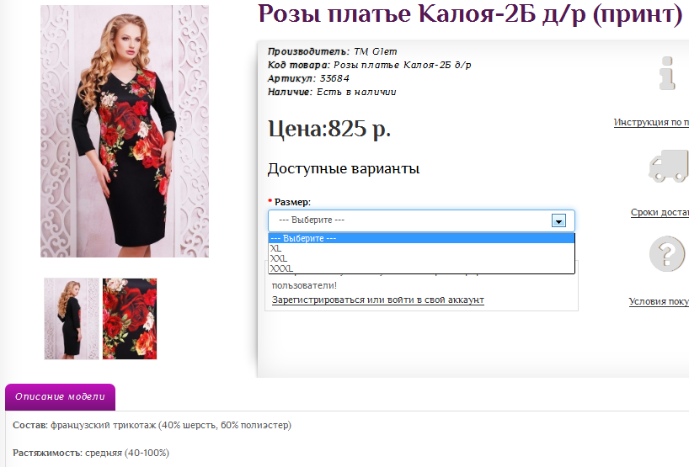Open the 'Инструкция по' link
This screenshot has height=467, width=689.
click(651, 123)
